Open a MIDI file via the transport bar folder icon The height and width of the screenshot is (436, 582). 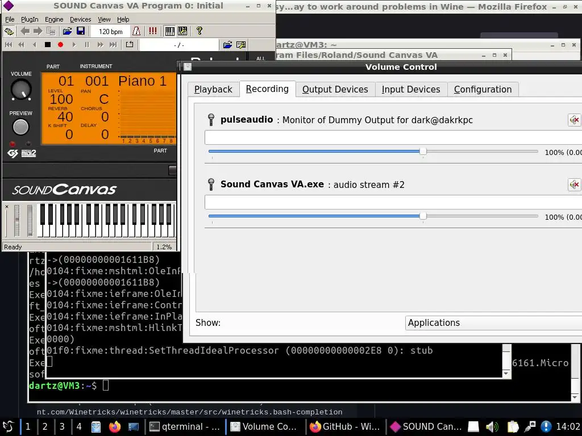click(x=227, y=45)
